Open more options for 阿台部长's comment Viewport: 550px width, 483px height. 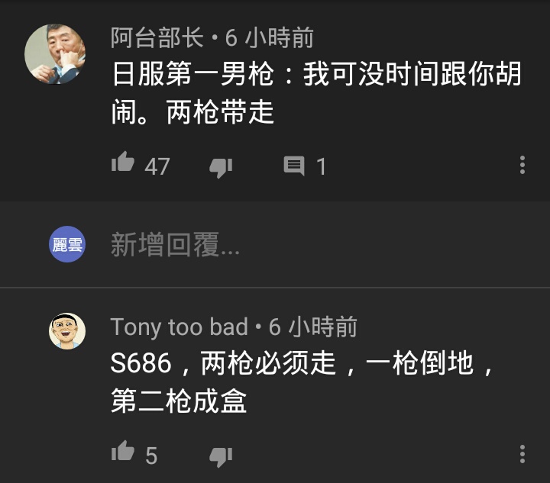coord(522,165)
